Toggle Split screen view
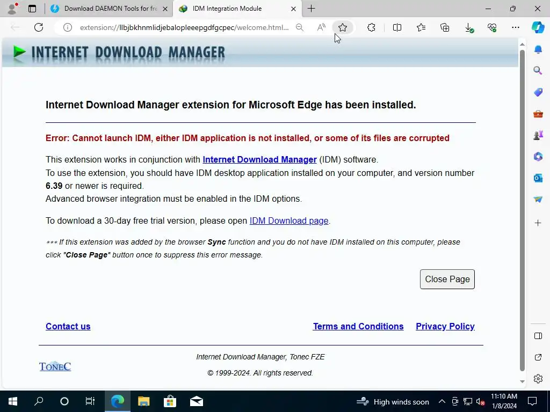 (x=397, y=27)
